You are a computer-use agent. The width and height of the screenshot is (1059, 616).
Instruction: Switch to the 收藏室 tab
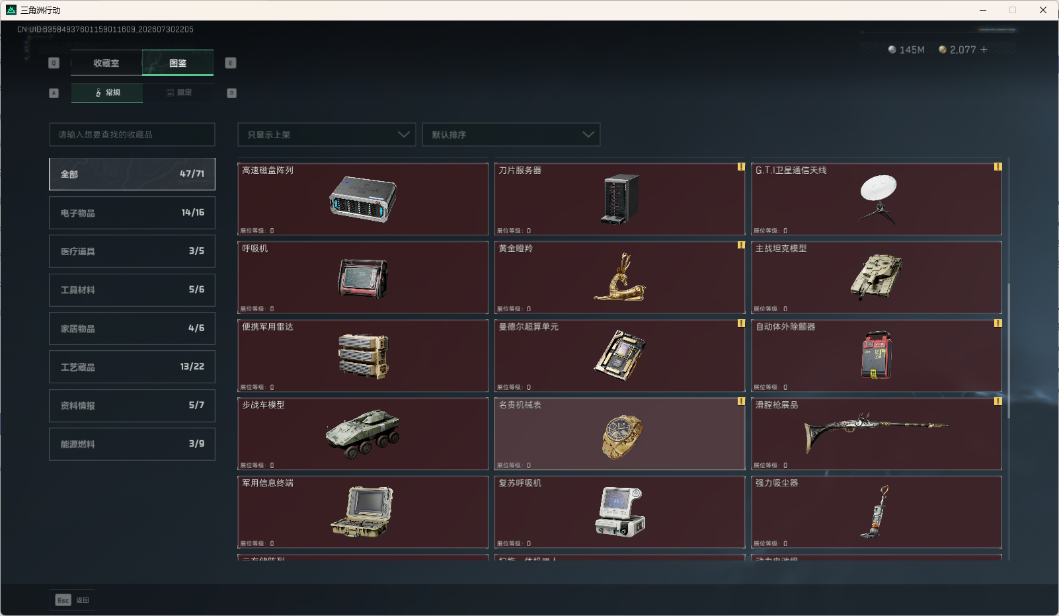(x=106, y=63)
